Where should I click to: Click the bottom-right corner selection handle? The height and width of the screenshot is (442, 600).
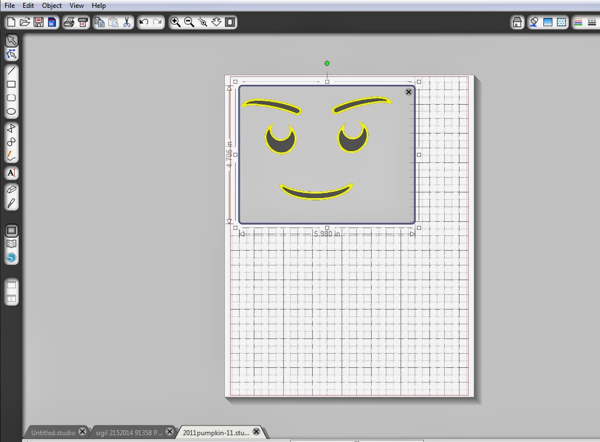(x=419, y=228)
